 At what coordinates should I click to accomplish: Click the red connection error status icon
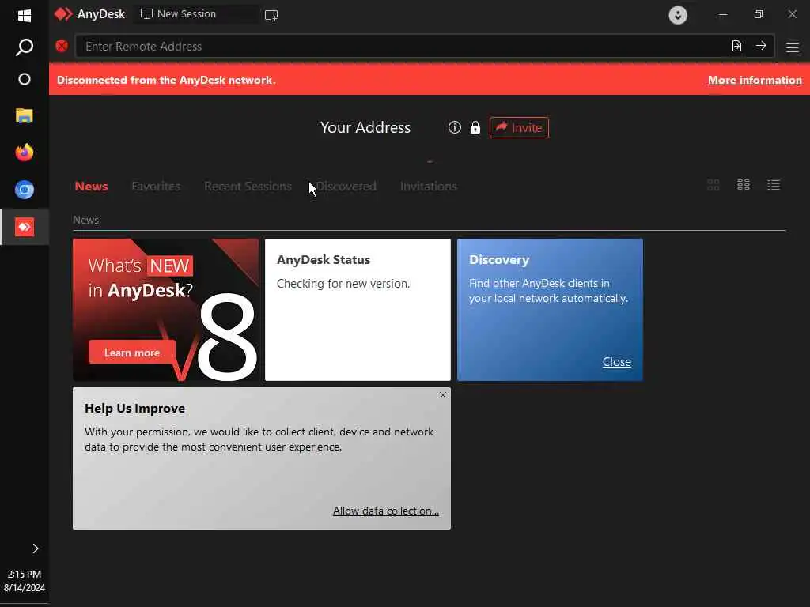click(x=62, y=46)
